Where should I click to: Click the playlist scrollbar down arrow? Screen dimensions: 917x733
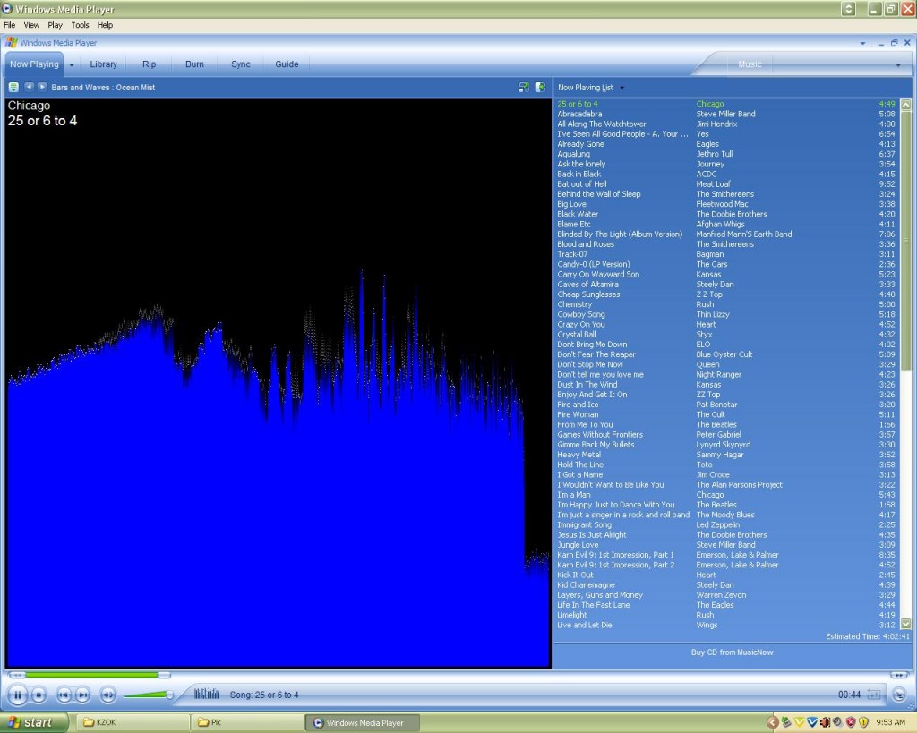click(906, 624)
